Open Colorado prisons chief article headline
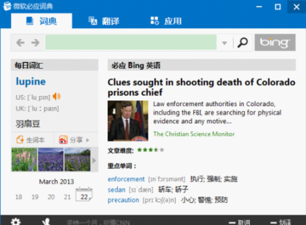This screenshot has height=225, width=306. coord(201,87)
